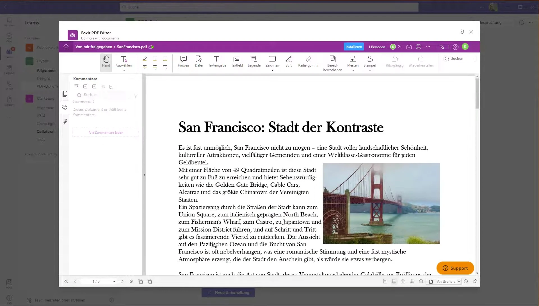Image resolution: width=539 pixels, height=306 pixels.
Task: Choose the Radiergummi eraser tool
Action: tap(308, 62)
